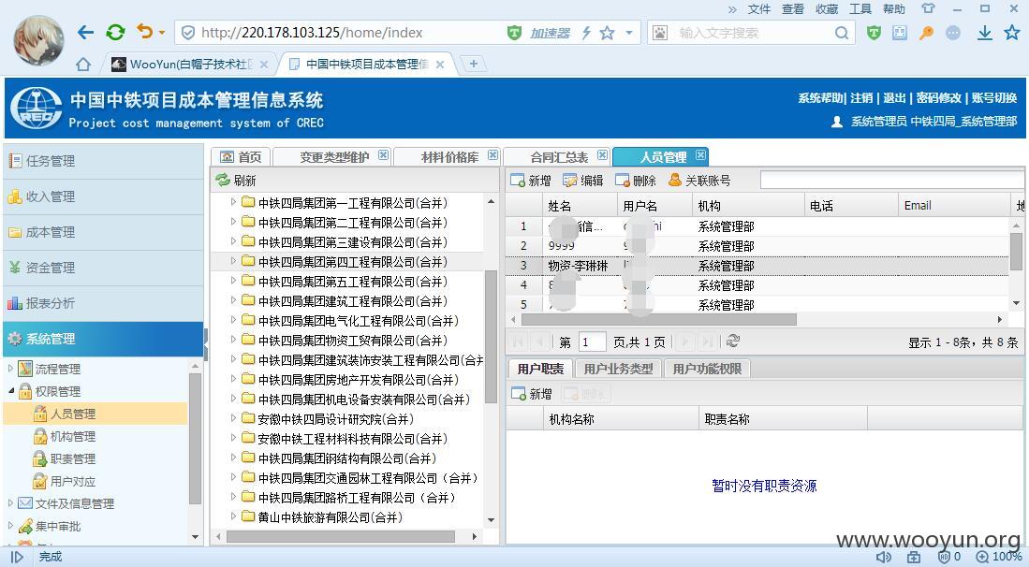Open 文件 browser menu
The width and height of the screenshot is (1029, 567).
[758, 8]
